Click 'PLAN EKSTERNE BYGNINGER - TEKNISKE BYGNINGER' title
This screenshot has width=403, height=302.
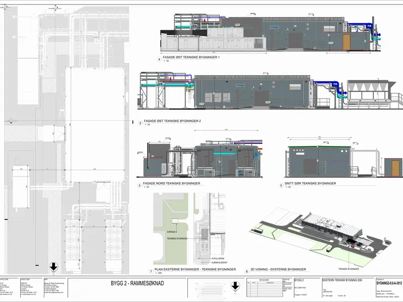click(195, 269)
